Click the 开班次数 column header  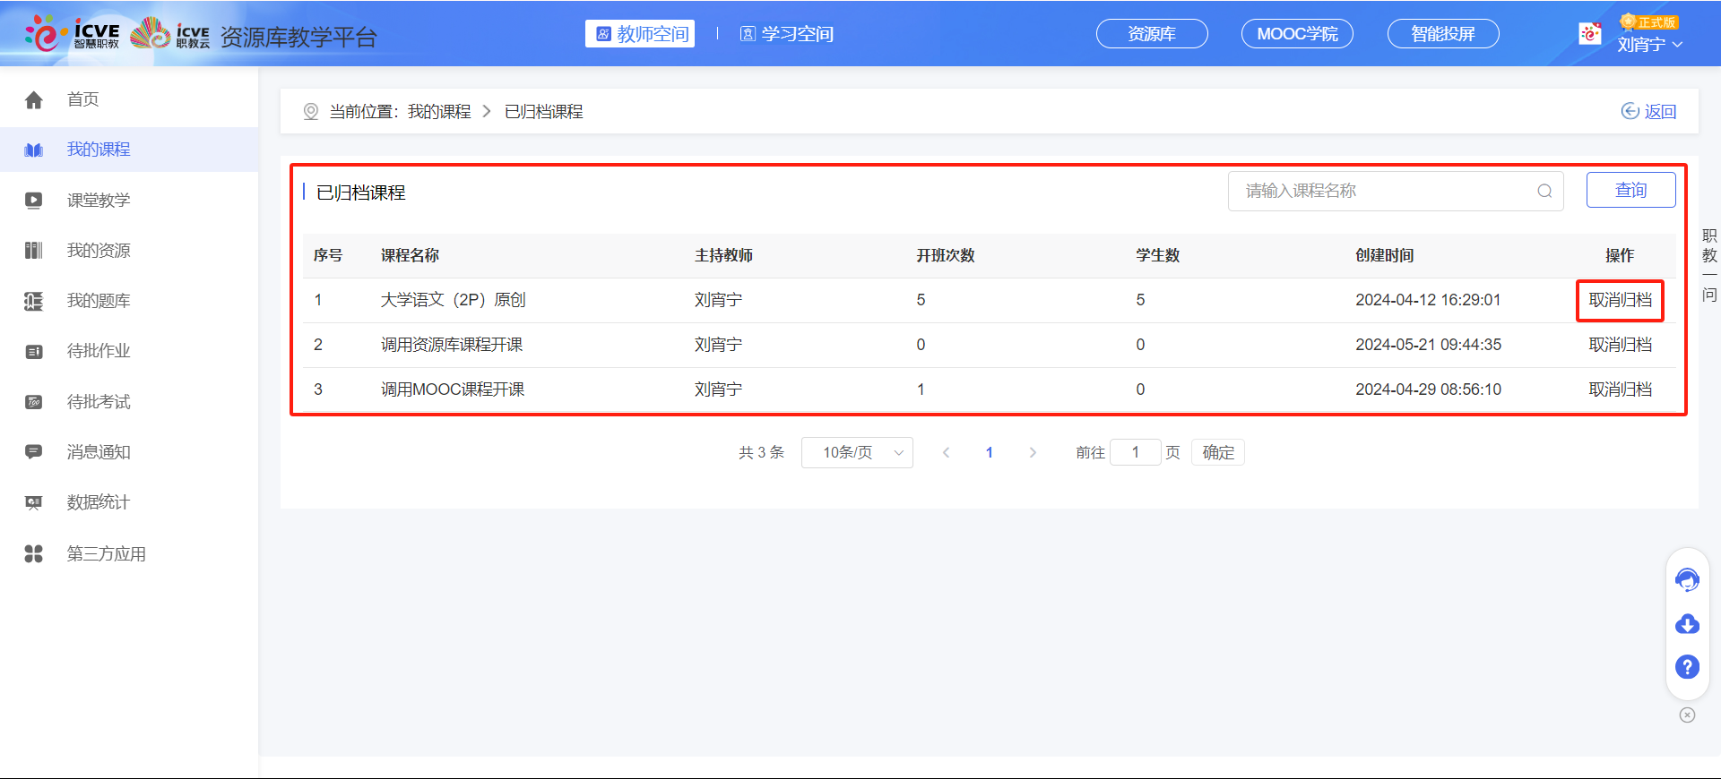tap(945, 255)
